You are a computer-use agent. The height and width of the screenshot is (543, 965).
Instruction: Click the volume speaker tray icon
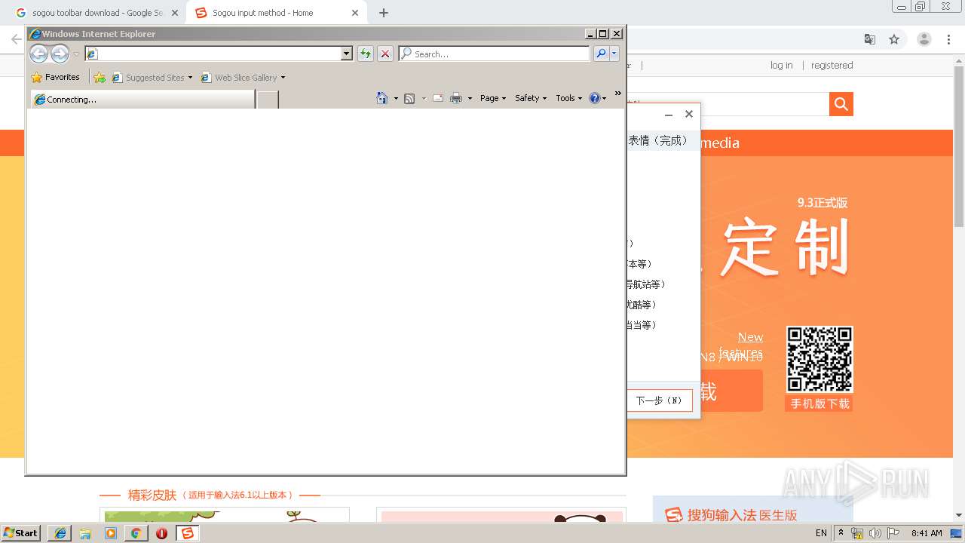point(875,533)
